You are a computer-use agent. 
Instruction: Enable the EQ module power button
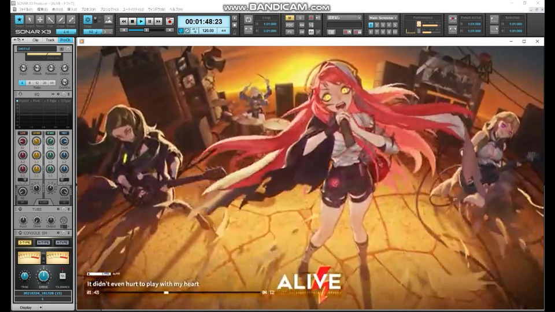pos(64,94)
